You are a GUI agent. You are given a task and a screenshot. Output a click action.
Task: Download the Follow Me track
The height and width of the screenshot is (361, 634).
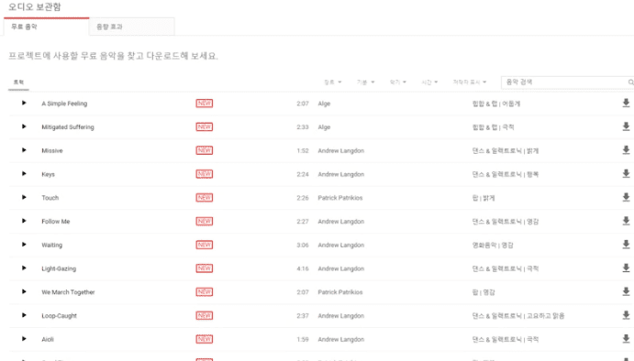(626, 221)
